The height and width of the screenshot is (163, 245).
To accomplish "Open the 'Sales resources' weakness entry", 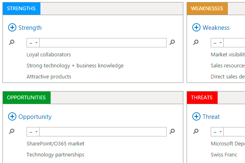I will tap(228, 66).
